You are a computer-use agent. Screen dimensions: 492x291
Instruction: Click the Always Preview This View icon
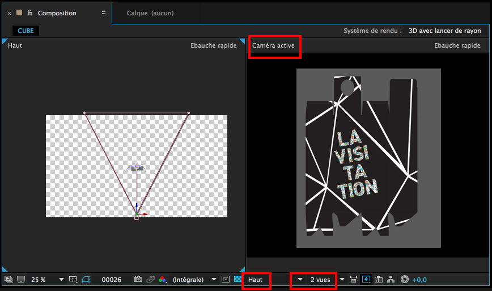point(9,280)
